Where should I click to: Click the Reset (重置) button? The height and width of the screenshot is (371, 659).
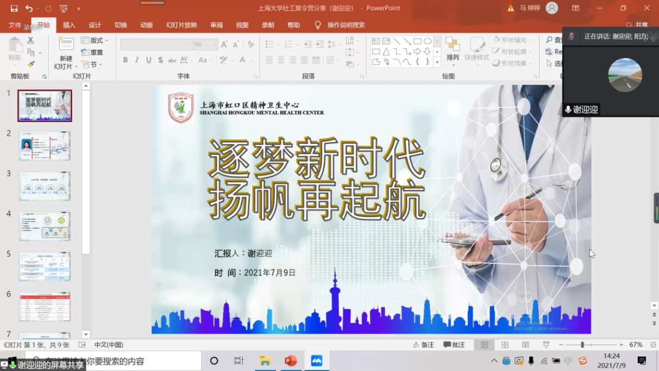point(92,53)
